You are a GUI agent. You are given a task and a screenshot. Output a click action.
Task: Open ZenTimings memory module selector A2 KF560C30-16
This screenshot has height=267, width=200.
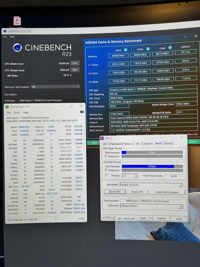click(32, 219)
